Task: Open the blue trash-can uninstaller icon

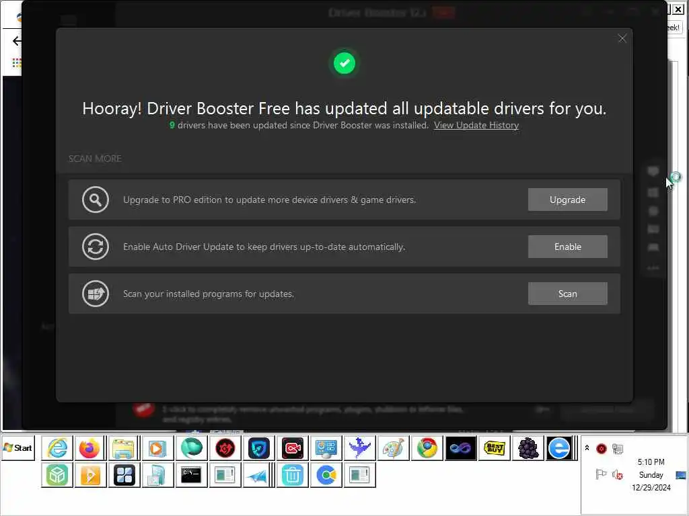Action: click(x=292, y=475)
